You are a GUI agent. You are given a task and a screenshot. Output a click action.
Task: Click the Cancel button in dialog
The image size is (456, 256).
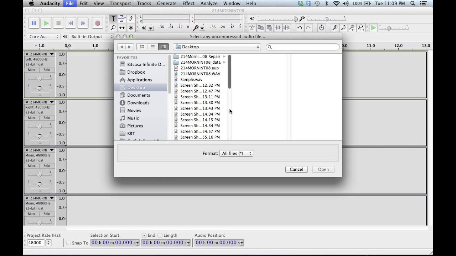point(296,169)
